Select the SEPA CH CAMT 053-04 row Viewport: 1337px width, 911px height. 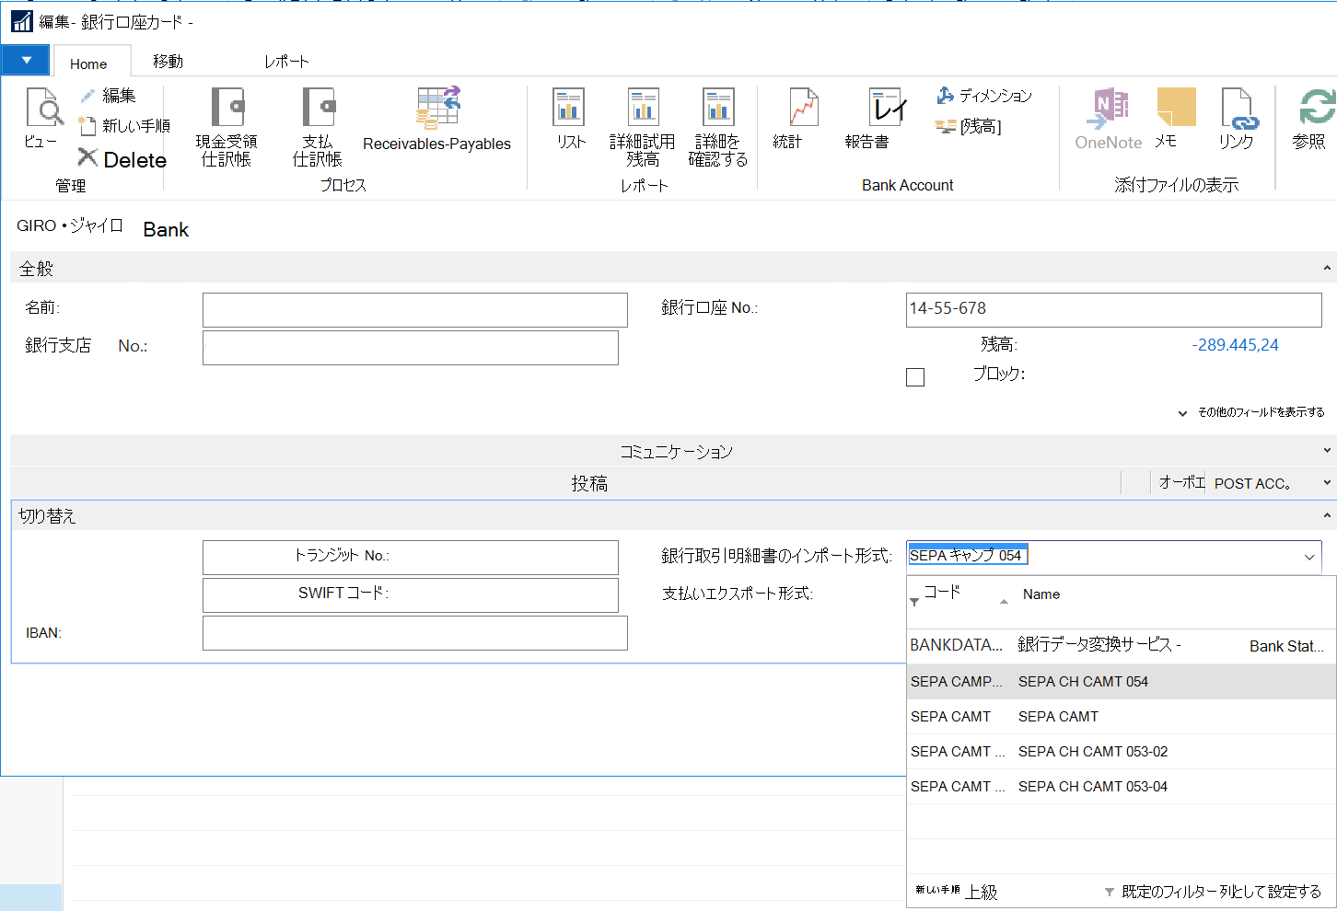(1122, 787)
